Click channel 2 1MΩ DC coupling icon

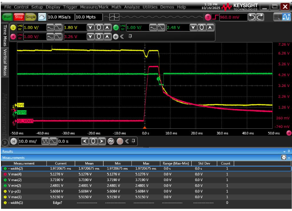pos(123,28)
